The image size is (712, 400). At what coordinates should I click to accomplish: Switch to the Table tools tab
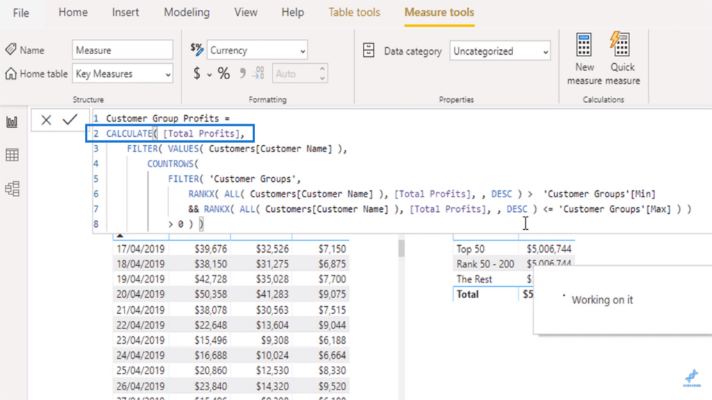pos(354,12)
